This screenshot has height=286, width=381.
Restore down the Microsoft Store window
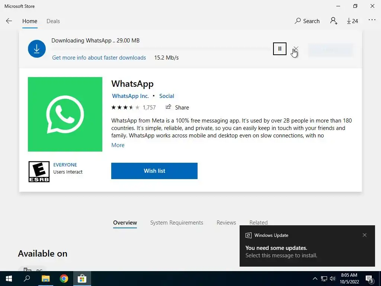click(355, 6)
